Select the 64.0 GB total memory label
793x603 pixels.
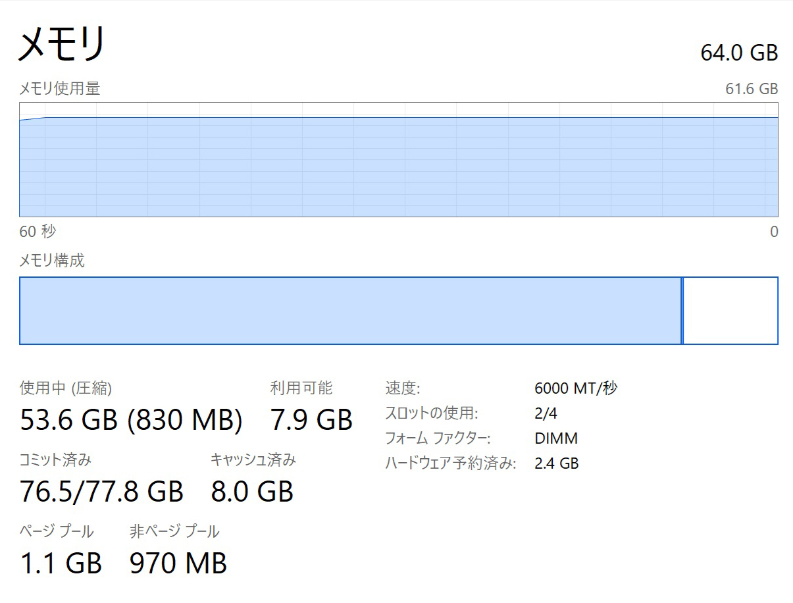pyautogui.click(x=739, y=53)
